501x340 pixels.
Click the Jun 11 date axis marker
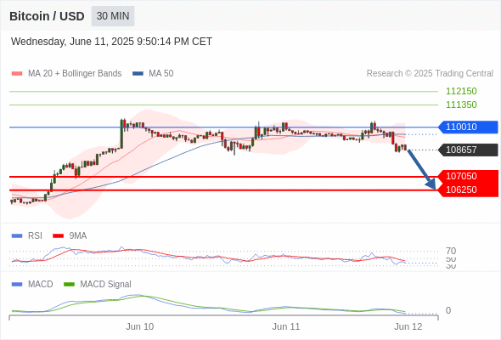click(x=286, y=326)
